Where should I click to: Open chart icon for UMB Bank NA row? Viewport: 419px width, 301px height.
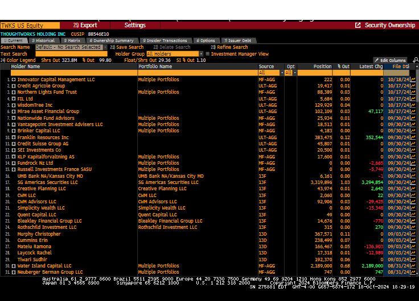(x=413, y=176)
